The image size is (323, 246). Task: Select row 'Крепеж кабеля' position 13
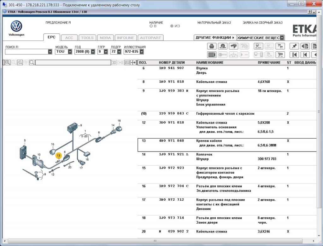[x=227, y=145]
